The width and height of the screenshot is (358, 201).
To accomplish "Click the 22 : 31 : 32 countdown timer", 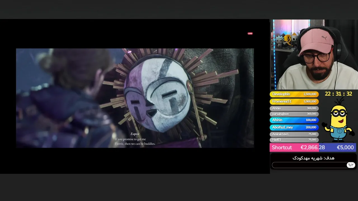I will [338, 94].
